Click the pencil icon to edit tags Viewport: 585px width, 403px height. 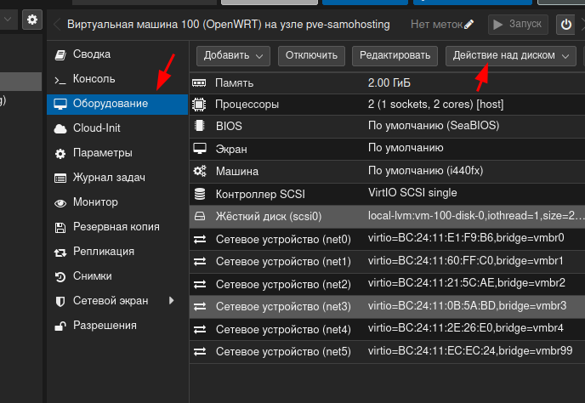(x=469, y=25)
